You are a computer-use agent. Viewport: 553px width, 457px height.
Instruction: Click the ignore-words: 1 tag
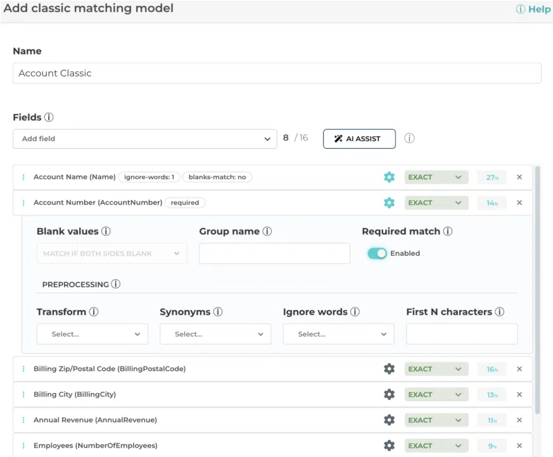pos(149,177)
